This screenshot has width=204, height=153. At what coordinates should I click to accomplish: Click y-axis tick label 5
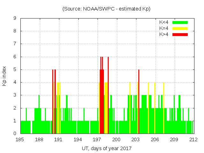[x=15, y=69]
